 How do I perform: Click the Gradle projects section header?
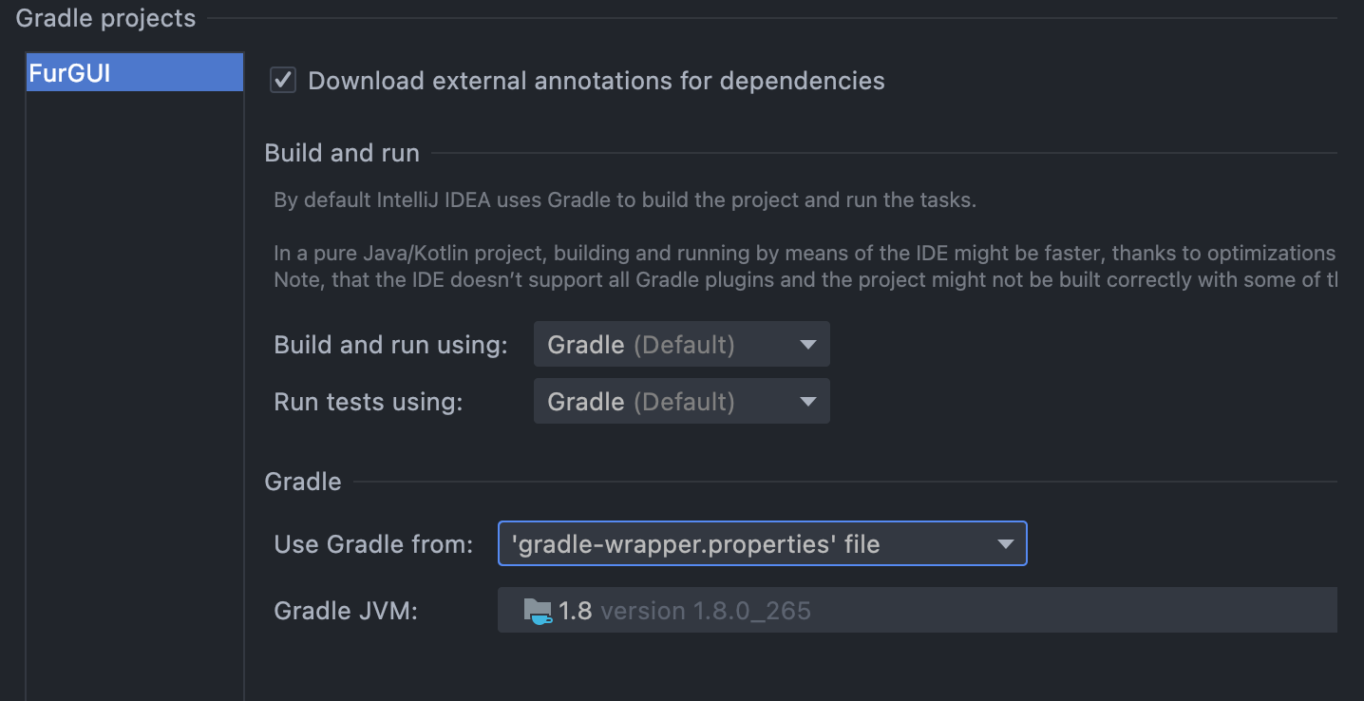click(104, 17)
